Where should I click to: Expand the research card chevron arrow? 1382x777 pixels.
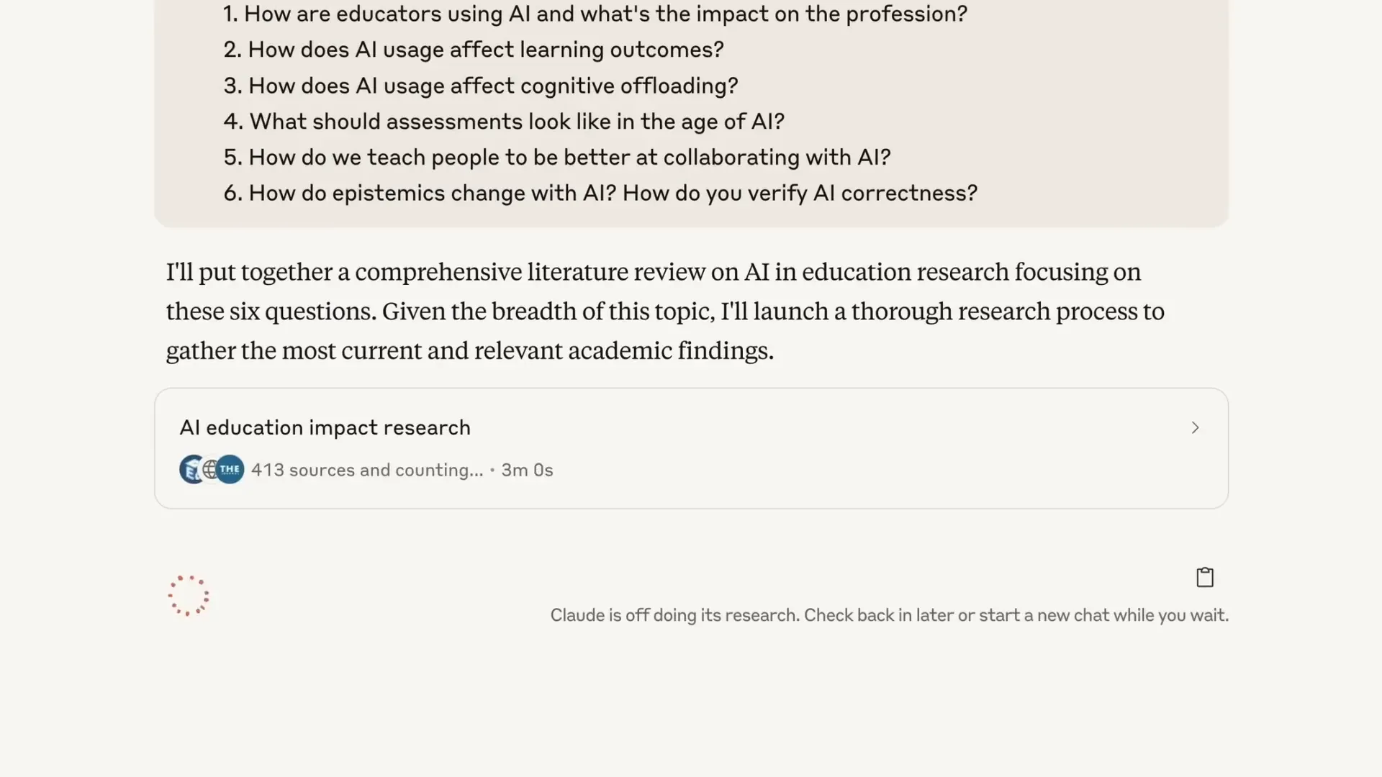1195,427
